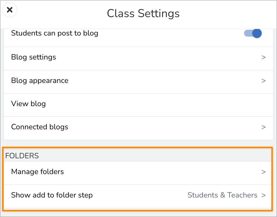Open Blog appearance options

point(39,81)
